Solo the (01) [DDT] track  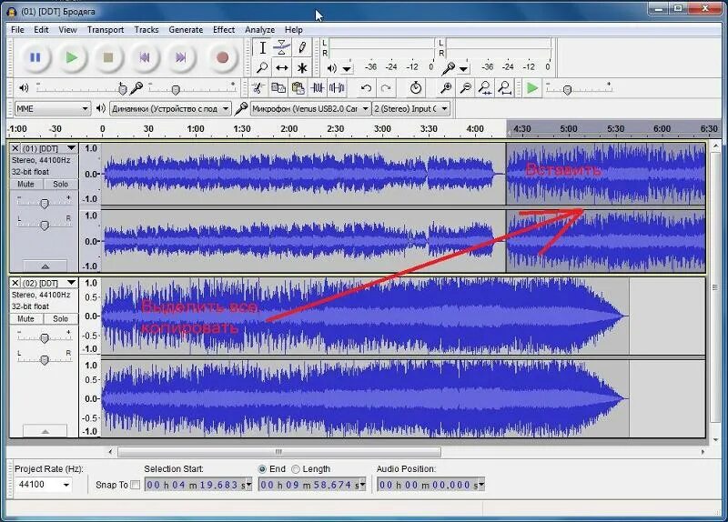pos(61,185)
